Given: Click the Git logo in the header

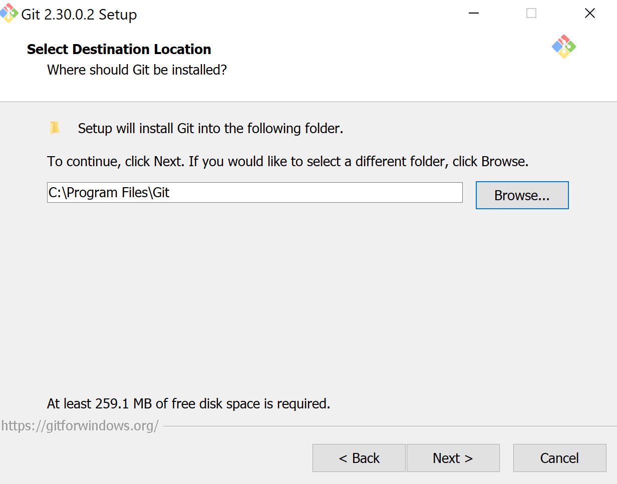Looking at the screenshot, I should pos(564,47).
